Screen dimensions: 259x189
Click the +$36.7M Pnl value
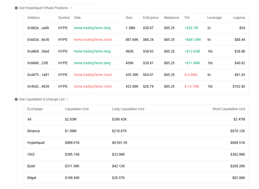pos(191,28)
